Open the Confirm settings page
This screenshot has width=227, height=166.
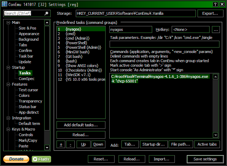coord(25,51)
